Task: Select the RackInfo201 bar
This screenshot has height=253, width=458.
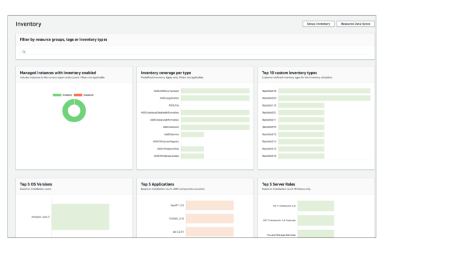Action: (x=301, y=113)
